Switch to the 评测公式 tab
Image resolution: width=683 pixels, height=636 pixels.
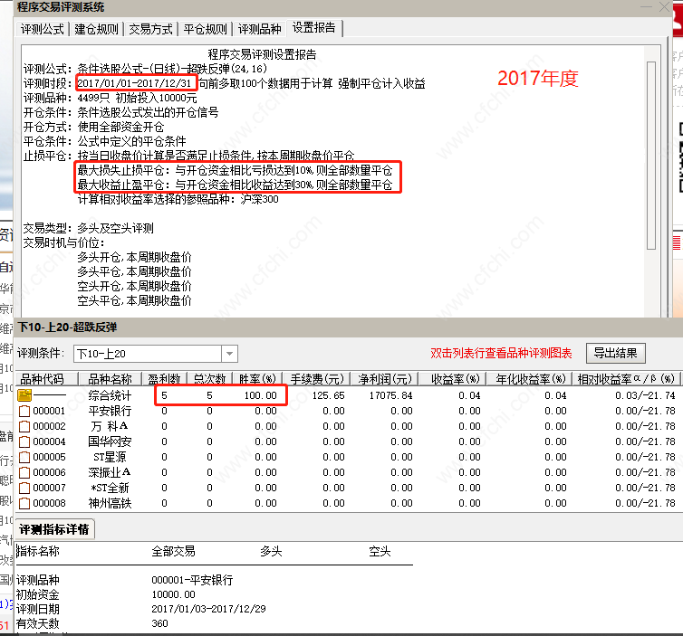click(x=43, y=29)
